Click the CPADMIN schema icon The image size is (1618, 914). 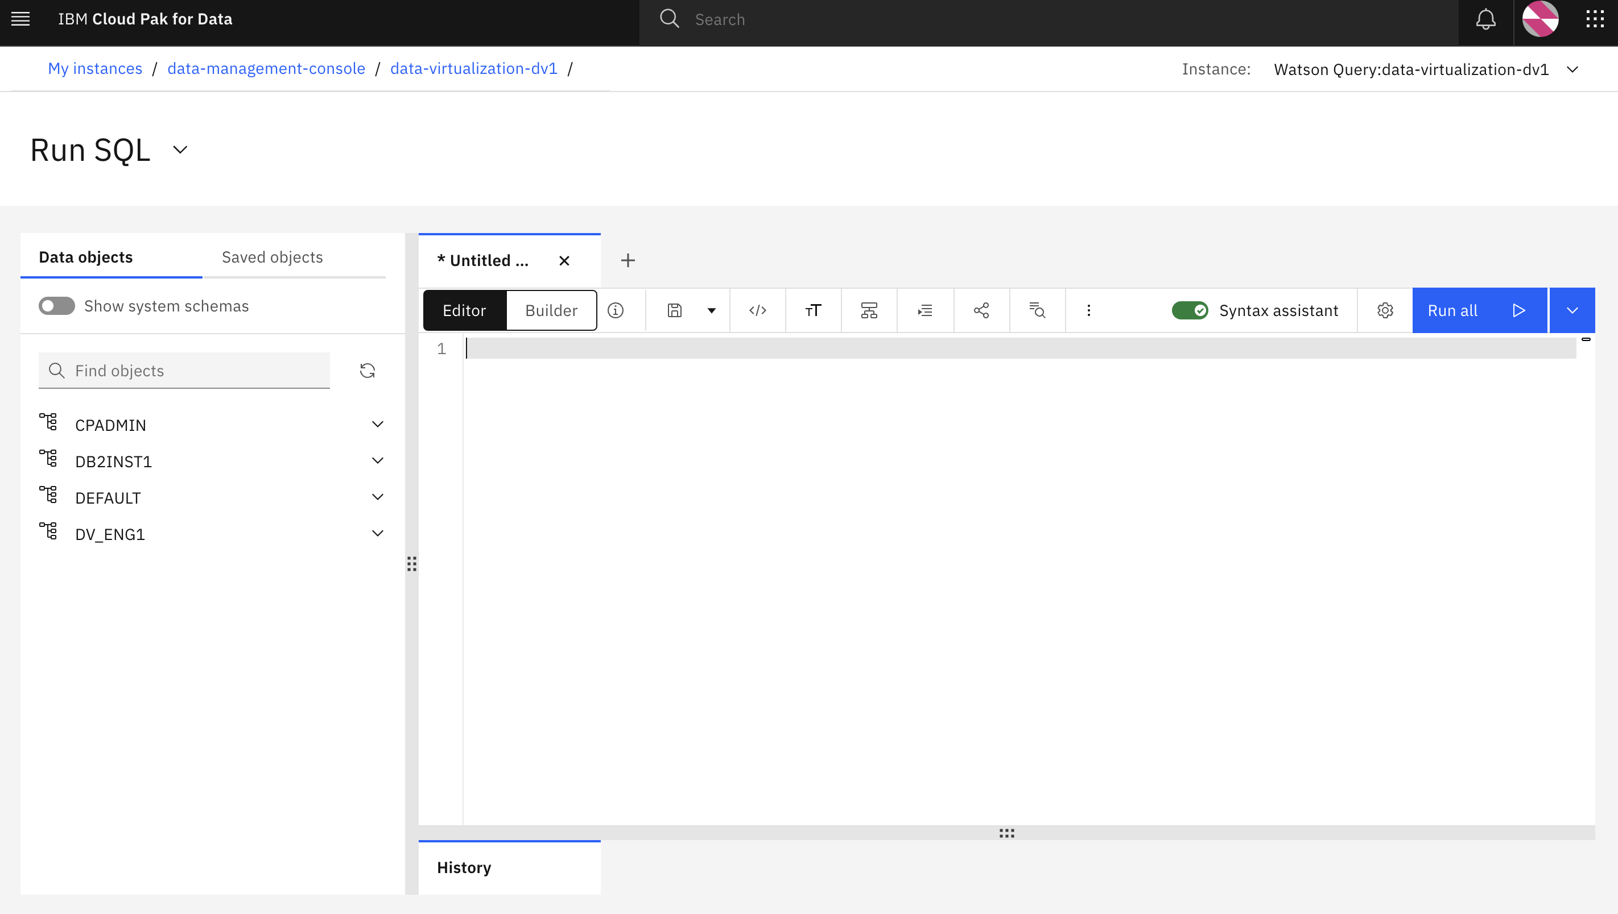point(48,422)
